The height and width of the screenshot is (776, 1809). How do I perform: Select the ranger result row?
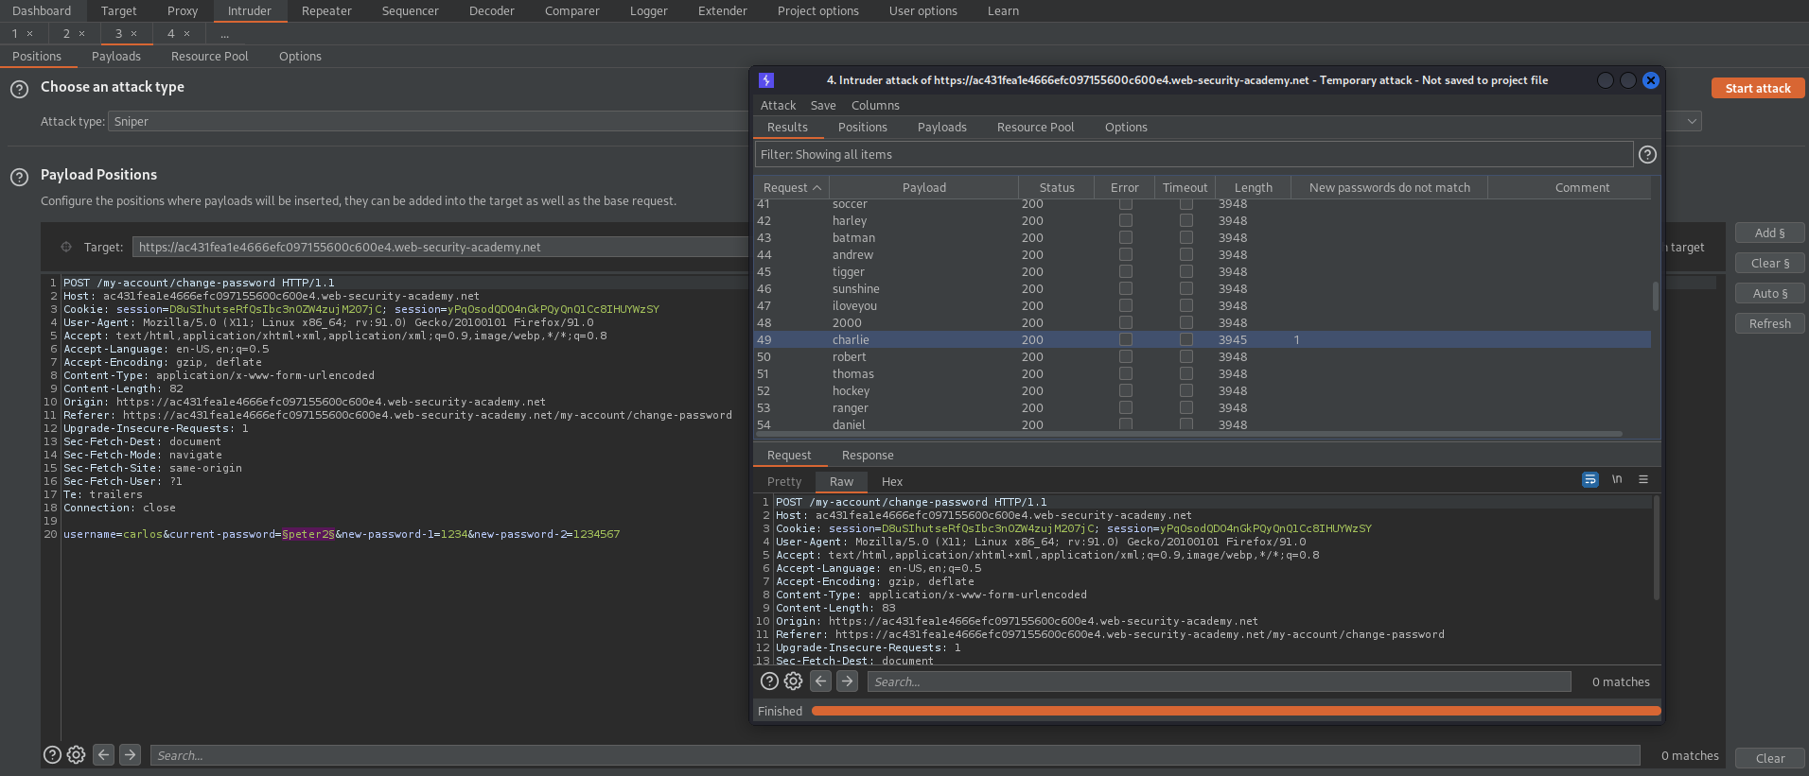tap(1203, 407)
